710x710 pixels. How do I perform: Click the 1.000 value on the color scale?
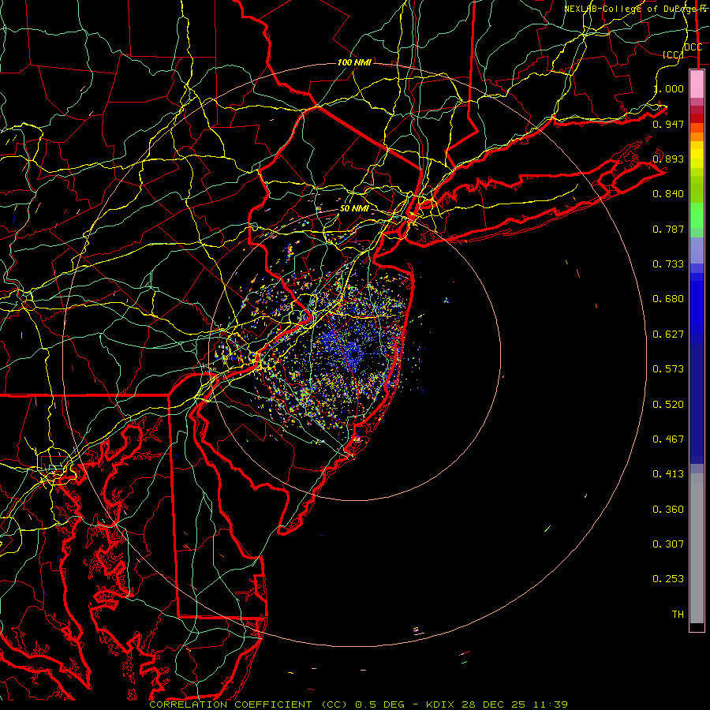pyautogui.click(x=669, y=88)
